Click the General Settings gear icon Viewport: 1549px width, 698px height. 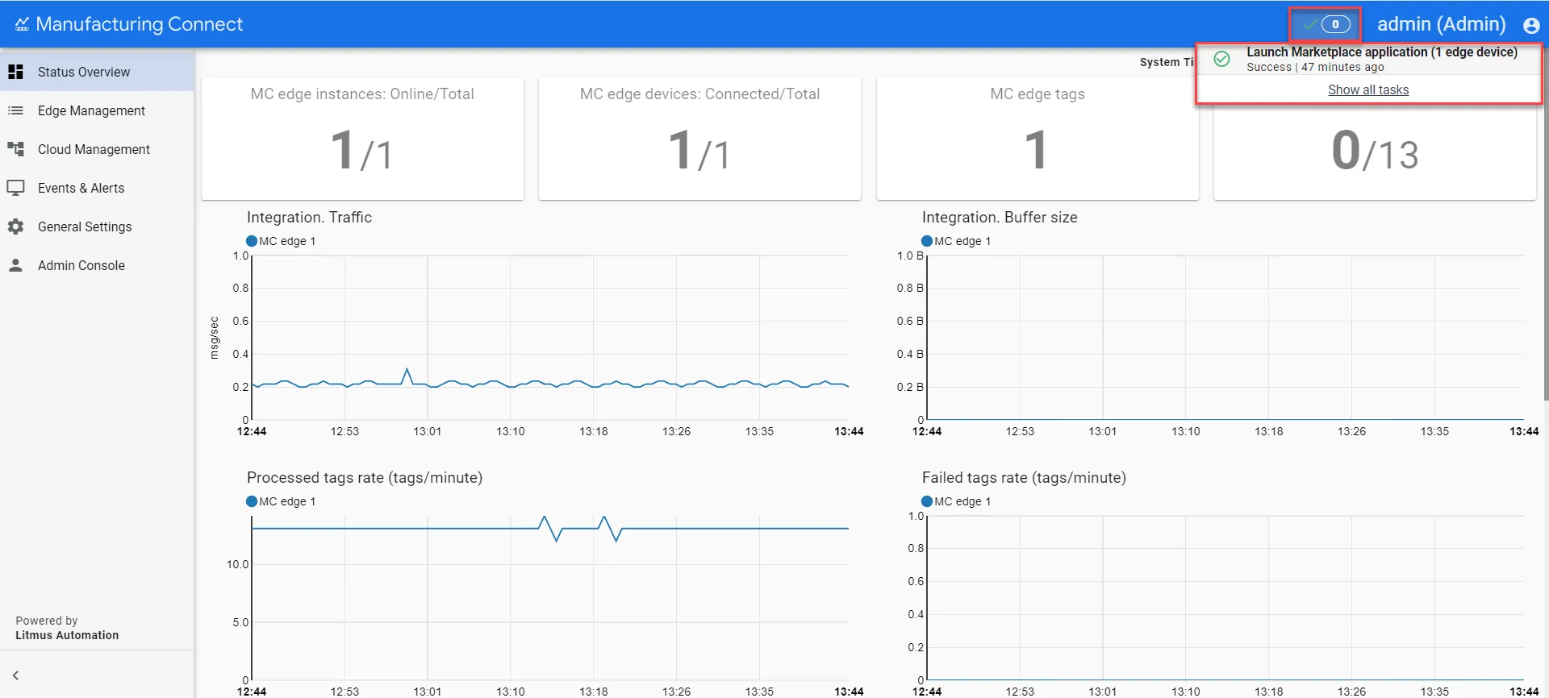point(15,226)
